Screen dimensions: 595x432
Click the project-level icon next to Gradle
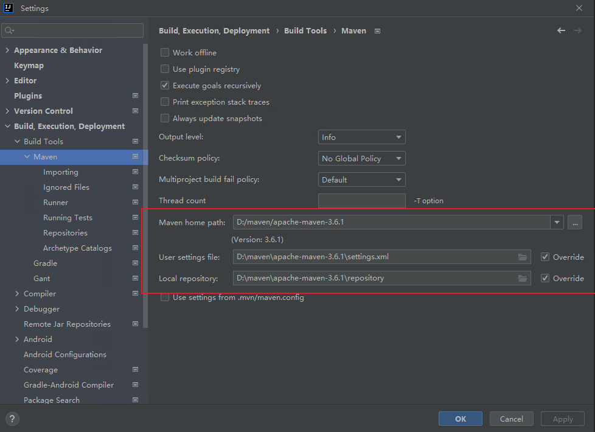(135, 263)
